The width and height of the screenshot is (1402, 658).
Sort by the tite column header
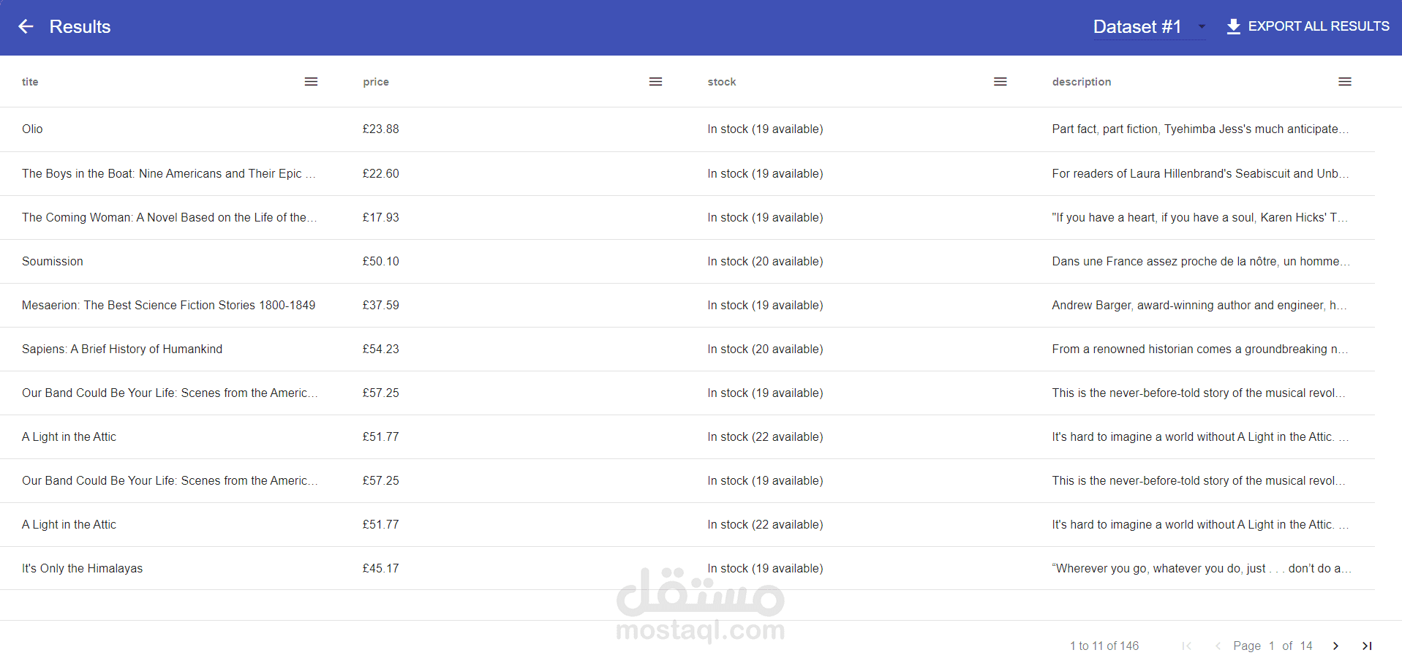pyautogui.click(x=30, y=82)
